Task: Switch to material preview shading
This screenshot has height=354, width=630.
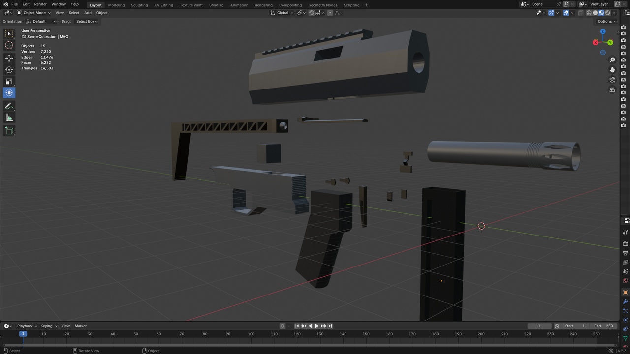Action: tap(601, 13)
